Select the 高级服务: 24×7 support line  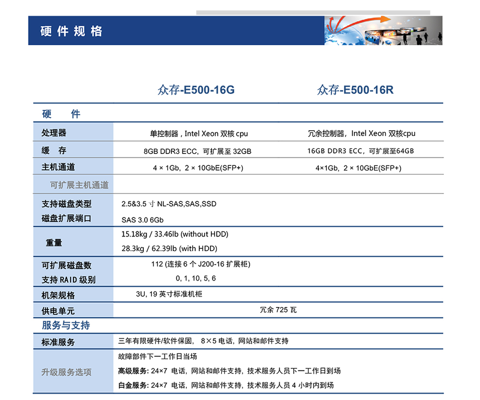click(229, 370)
